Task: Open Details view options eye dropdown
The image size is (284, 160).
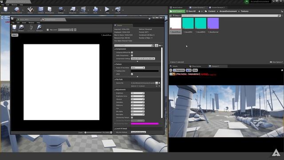Action: (161, 45)
